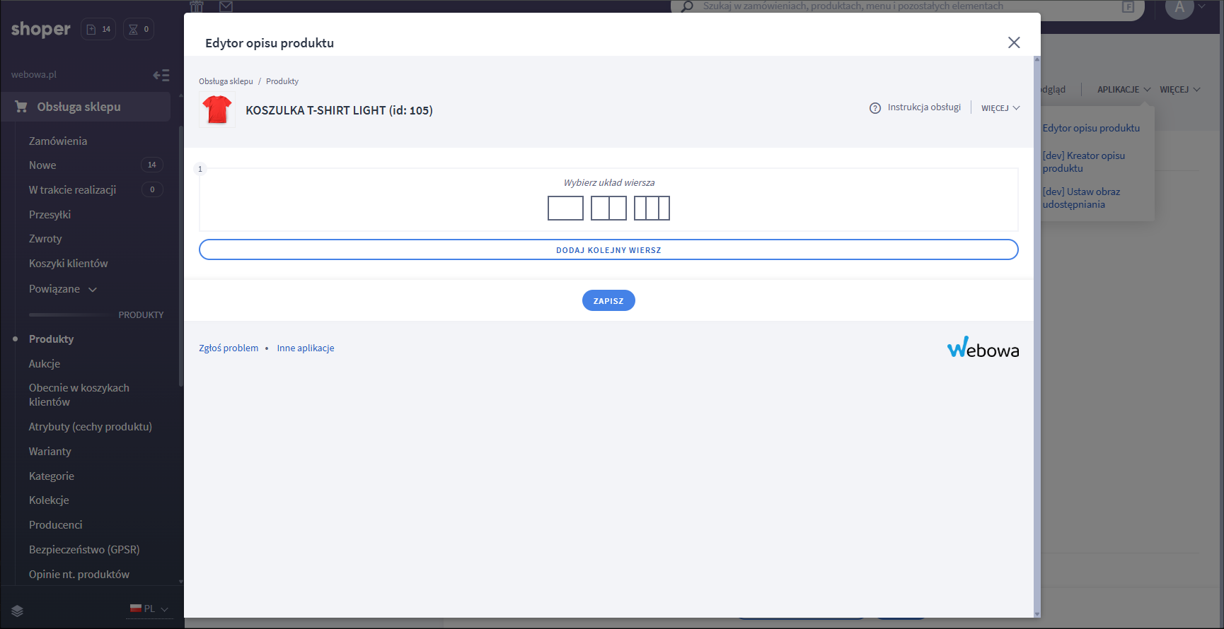Click the new orders document icon badge
The width and height of the screenshot is (1224, 629).
coord(98,29)
